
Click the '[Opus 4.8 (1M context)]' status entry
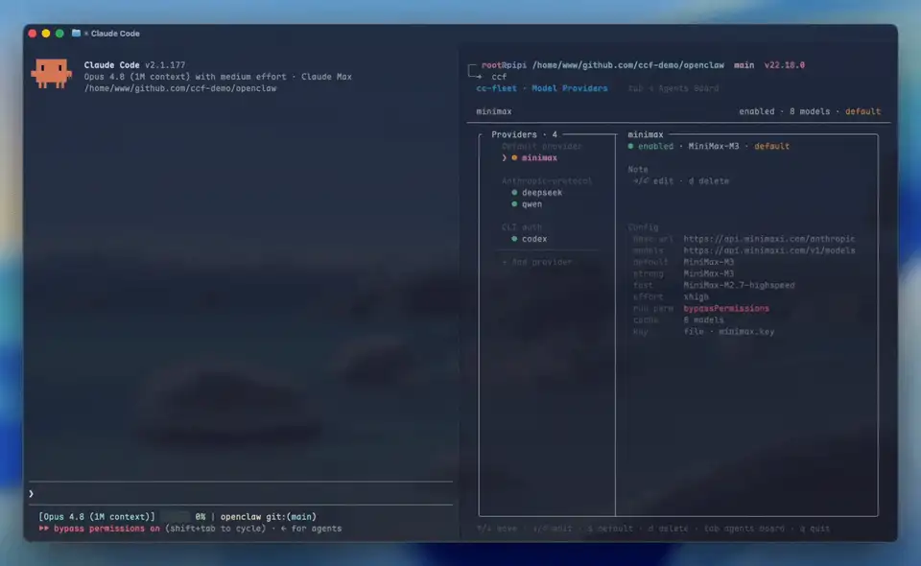pyautogui.click(x=97, y=517)
